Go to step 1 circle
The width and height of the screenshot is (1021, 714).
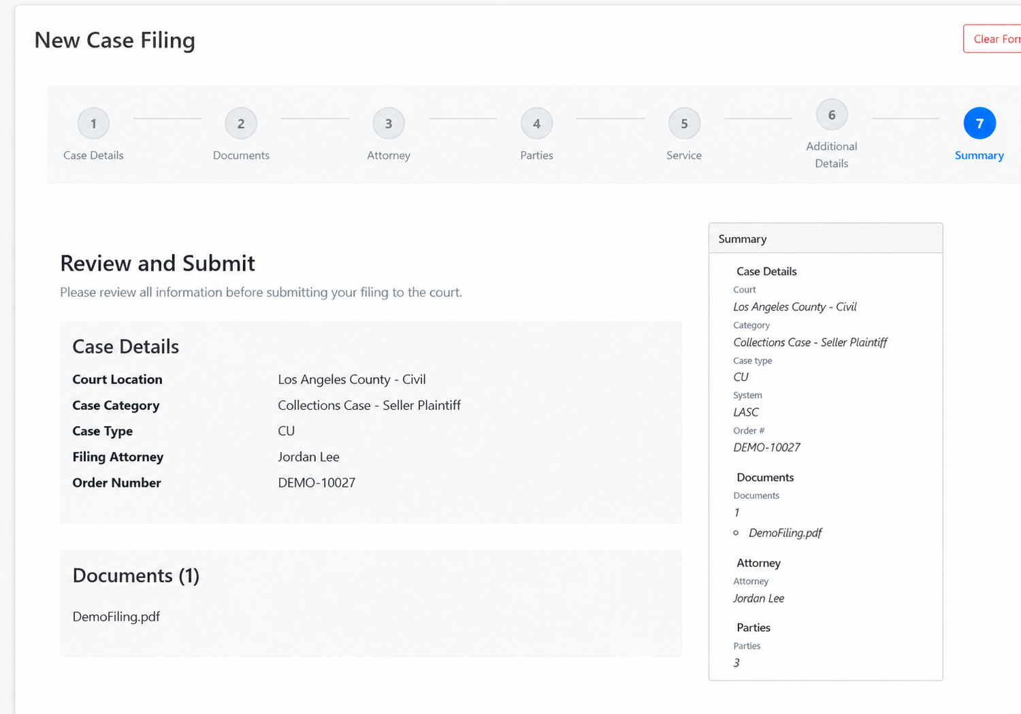93,123
